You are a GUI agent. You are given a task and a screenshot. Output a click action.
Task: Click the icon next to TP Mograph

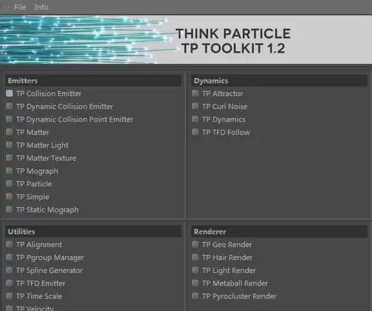point(9,171)
